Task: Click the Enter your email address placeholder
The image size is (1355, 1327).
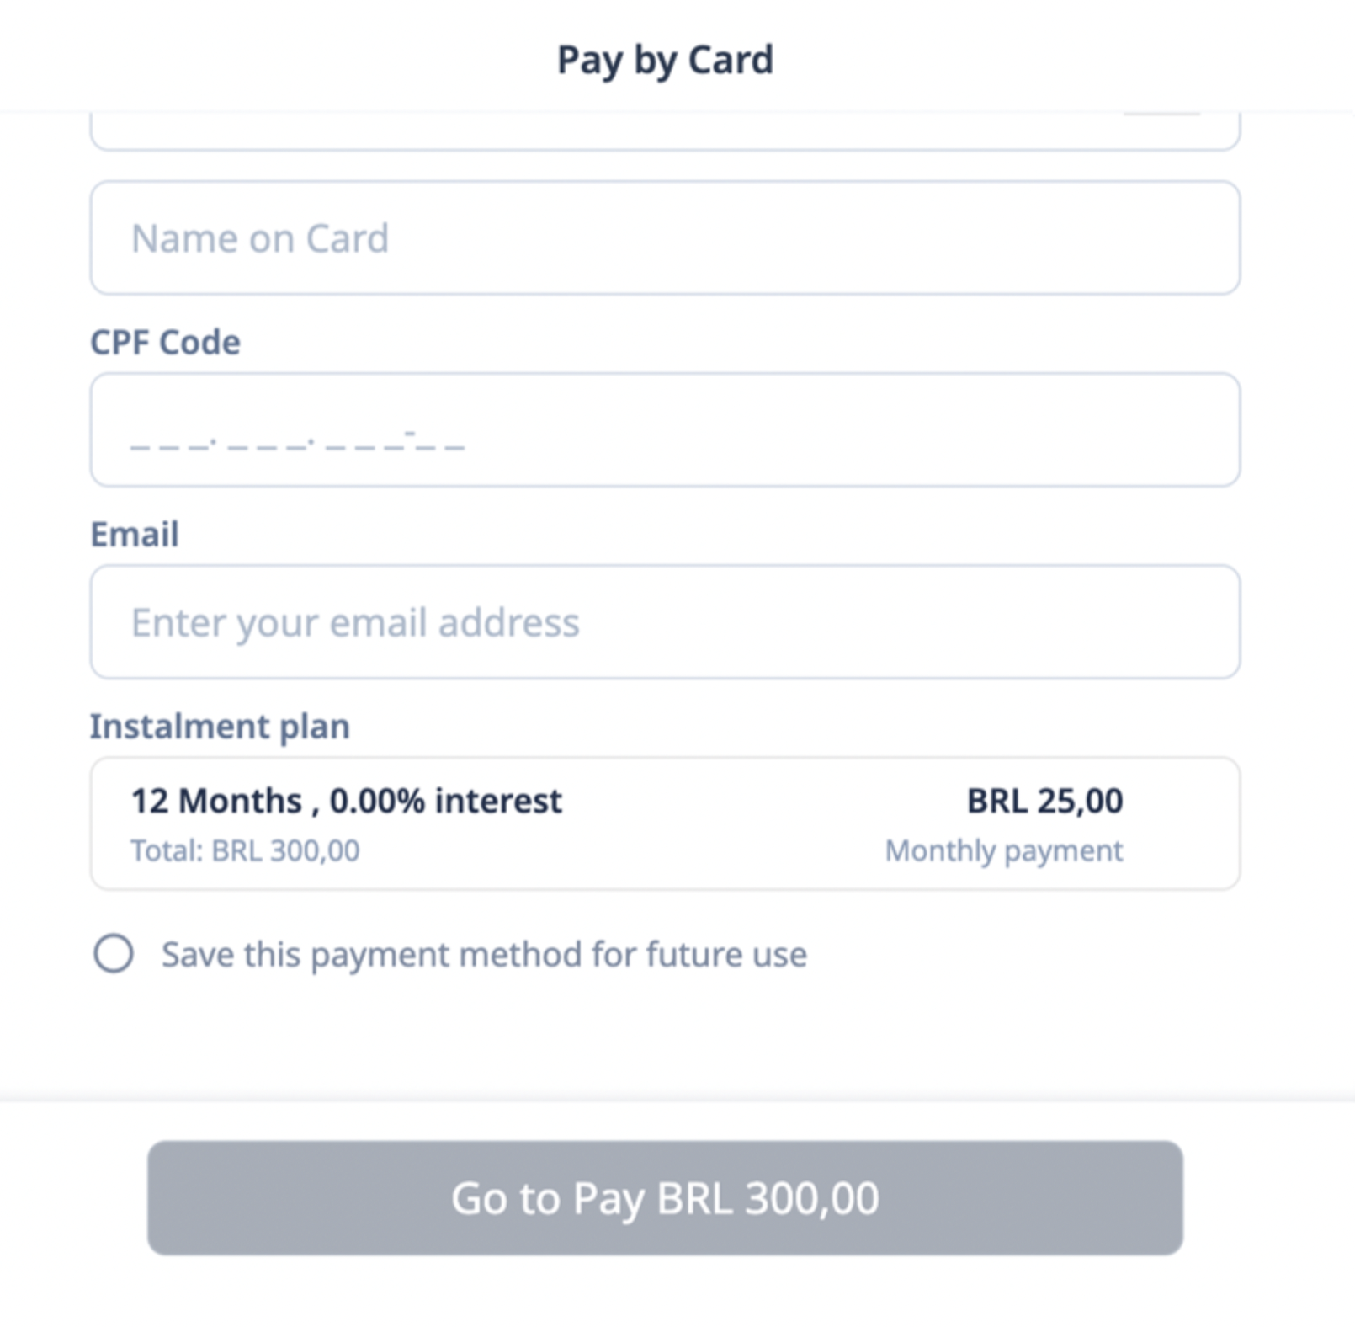Action: (x=355, y=623)
